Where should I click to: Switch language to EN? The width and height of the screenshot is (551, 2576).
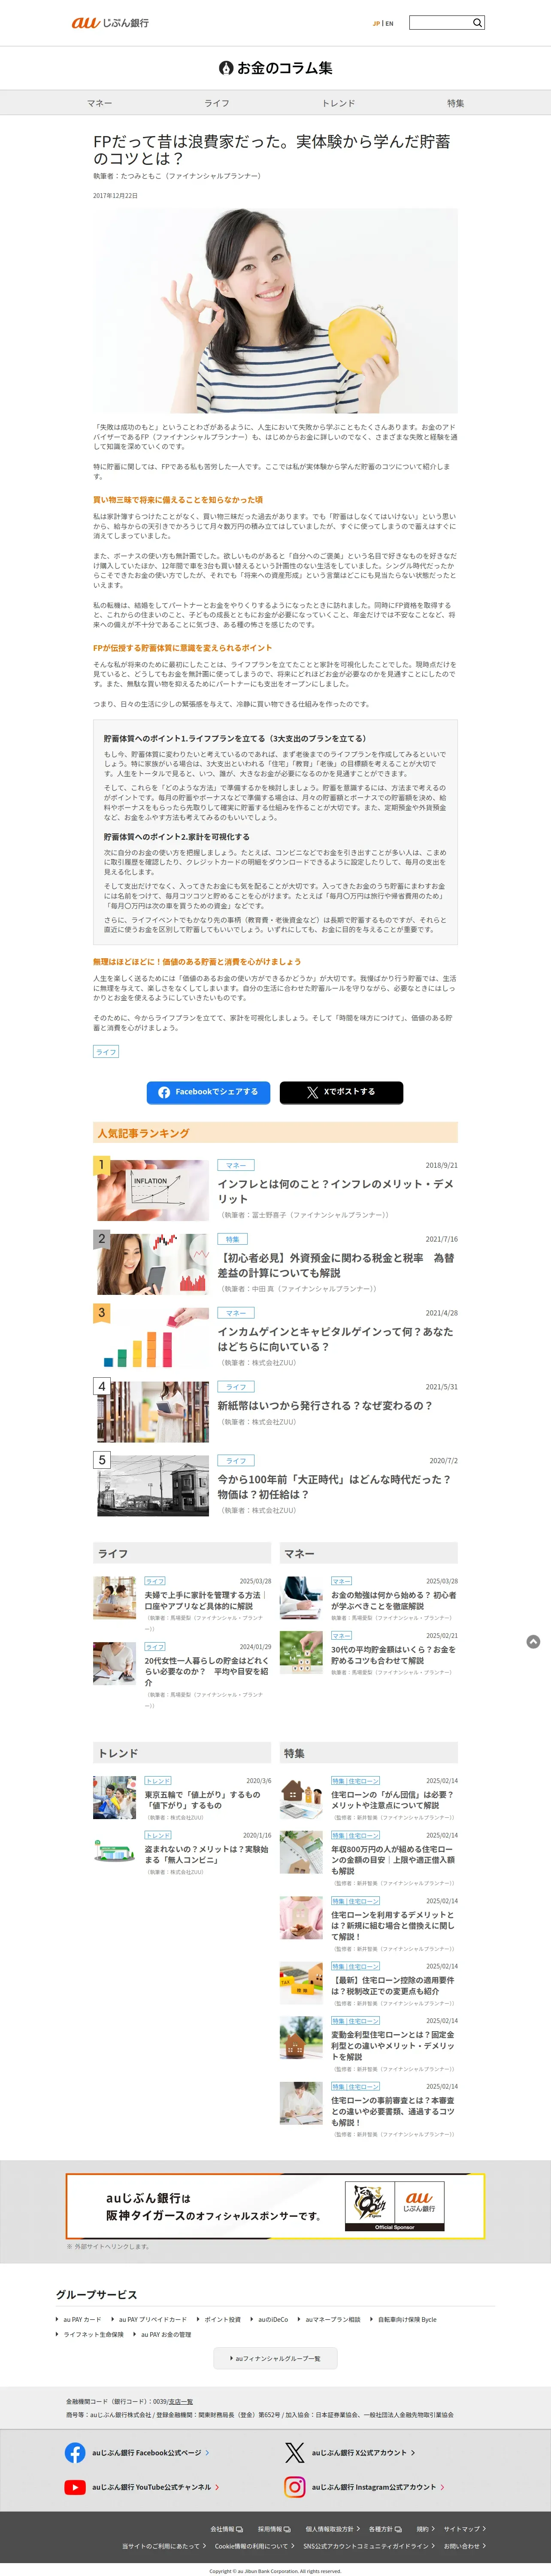389,23
